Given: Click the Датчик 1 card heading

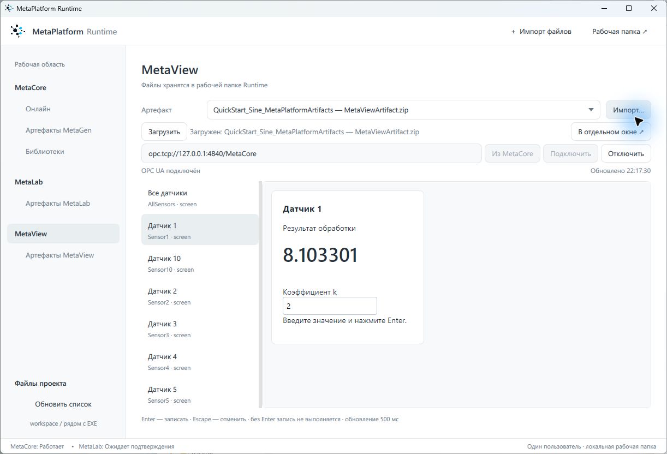Looking at the screenshot, I should [x=302, y=209].
